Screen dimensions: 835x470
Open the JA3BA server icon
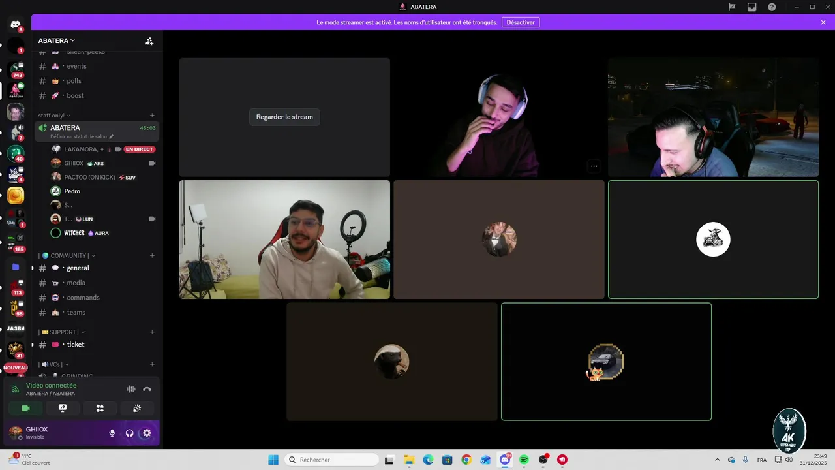[16, 328]
